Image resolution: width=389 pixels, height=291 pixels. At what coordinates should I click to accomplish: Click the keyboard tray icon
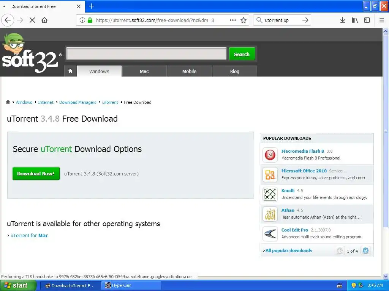[340, 286]
